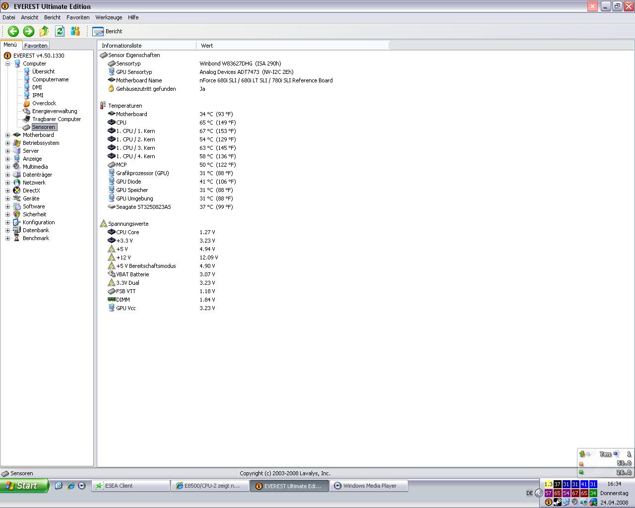
Task: Click the colorful last icon in tray bottom row
Action: (x=593, y=502)
